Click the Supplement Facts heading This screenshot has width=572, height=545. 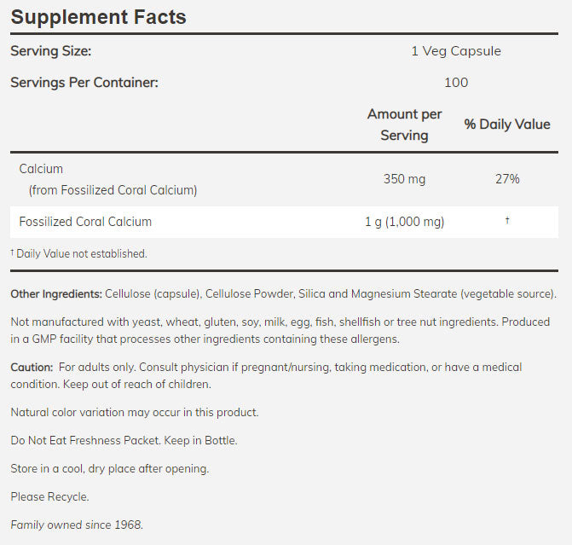pos(98,17)
